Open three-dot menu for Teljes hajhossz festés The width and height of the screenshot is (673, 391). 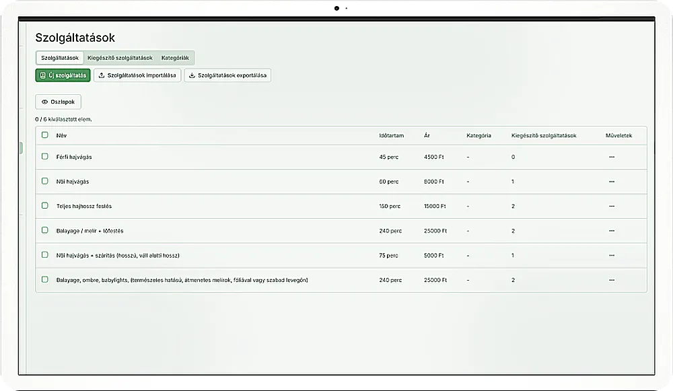pyautogui.click(x=611, y=206)
